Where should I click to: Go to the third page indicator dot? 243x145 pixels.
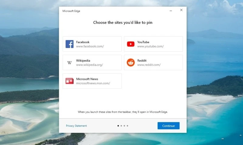pyautogui.click(x=124, y=126)
